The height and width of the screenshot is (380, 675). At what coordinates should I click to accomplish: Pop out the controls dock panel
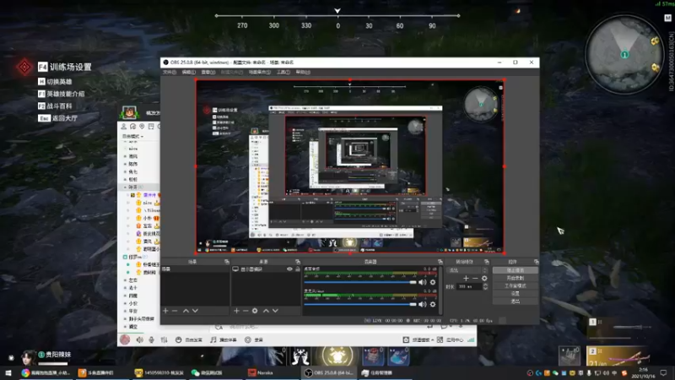[536, 262]
